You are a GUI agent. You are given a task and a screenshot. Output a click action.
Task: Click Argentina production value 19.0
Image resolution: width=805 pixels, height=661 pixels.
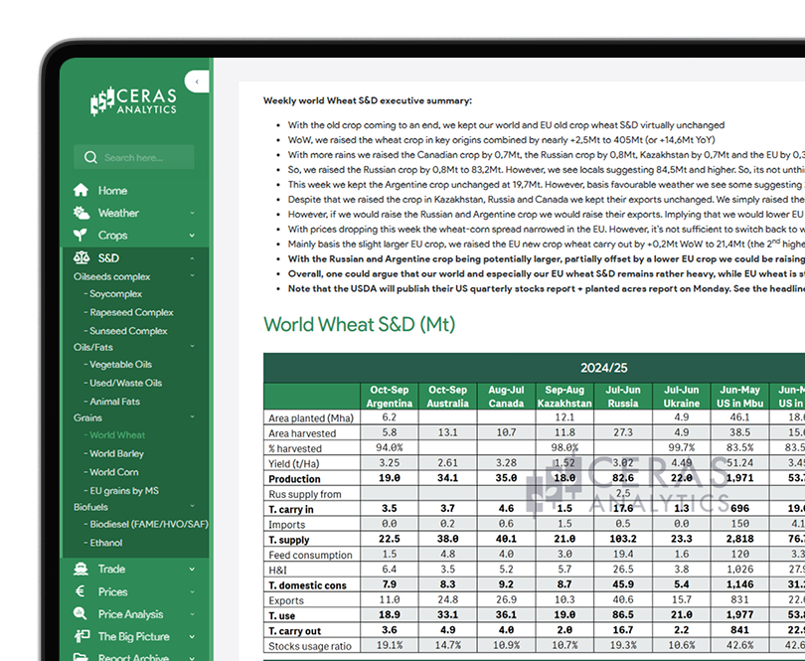[390, 478]
